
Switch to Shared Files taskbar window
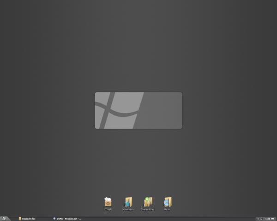(27, 219)
